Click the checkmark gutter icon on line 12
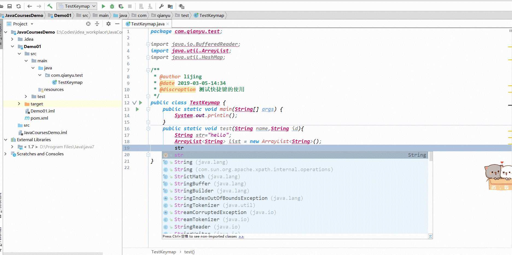This screenshot has height=255, width=512. (134, 103)
